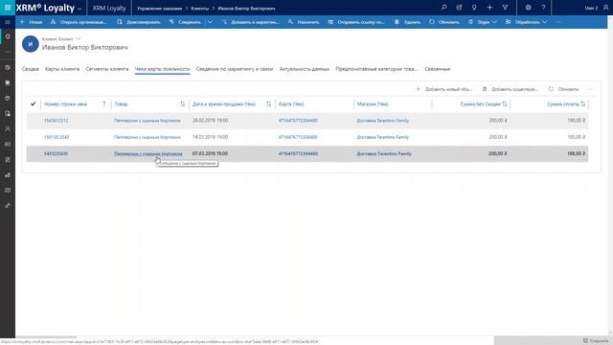This screenshot has width=613, height=345.
Task: Go to Клиенты breadcrumb
Action: point(200,9)
